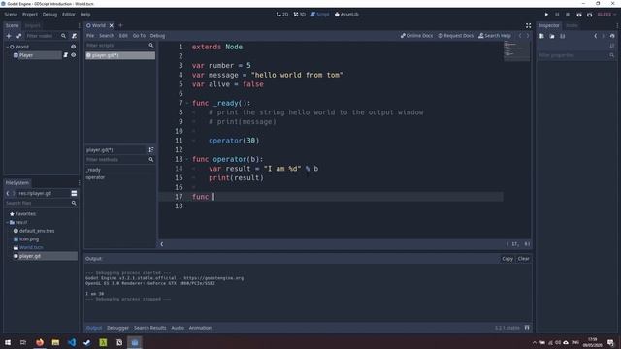This screenshot has height=349, width=621.
Task: Load a resource in Inspector
Action: (552, 36)
